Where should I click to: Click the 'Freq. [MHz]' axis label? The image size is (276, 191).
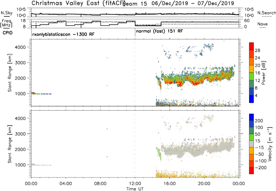tap(6, 23)
